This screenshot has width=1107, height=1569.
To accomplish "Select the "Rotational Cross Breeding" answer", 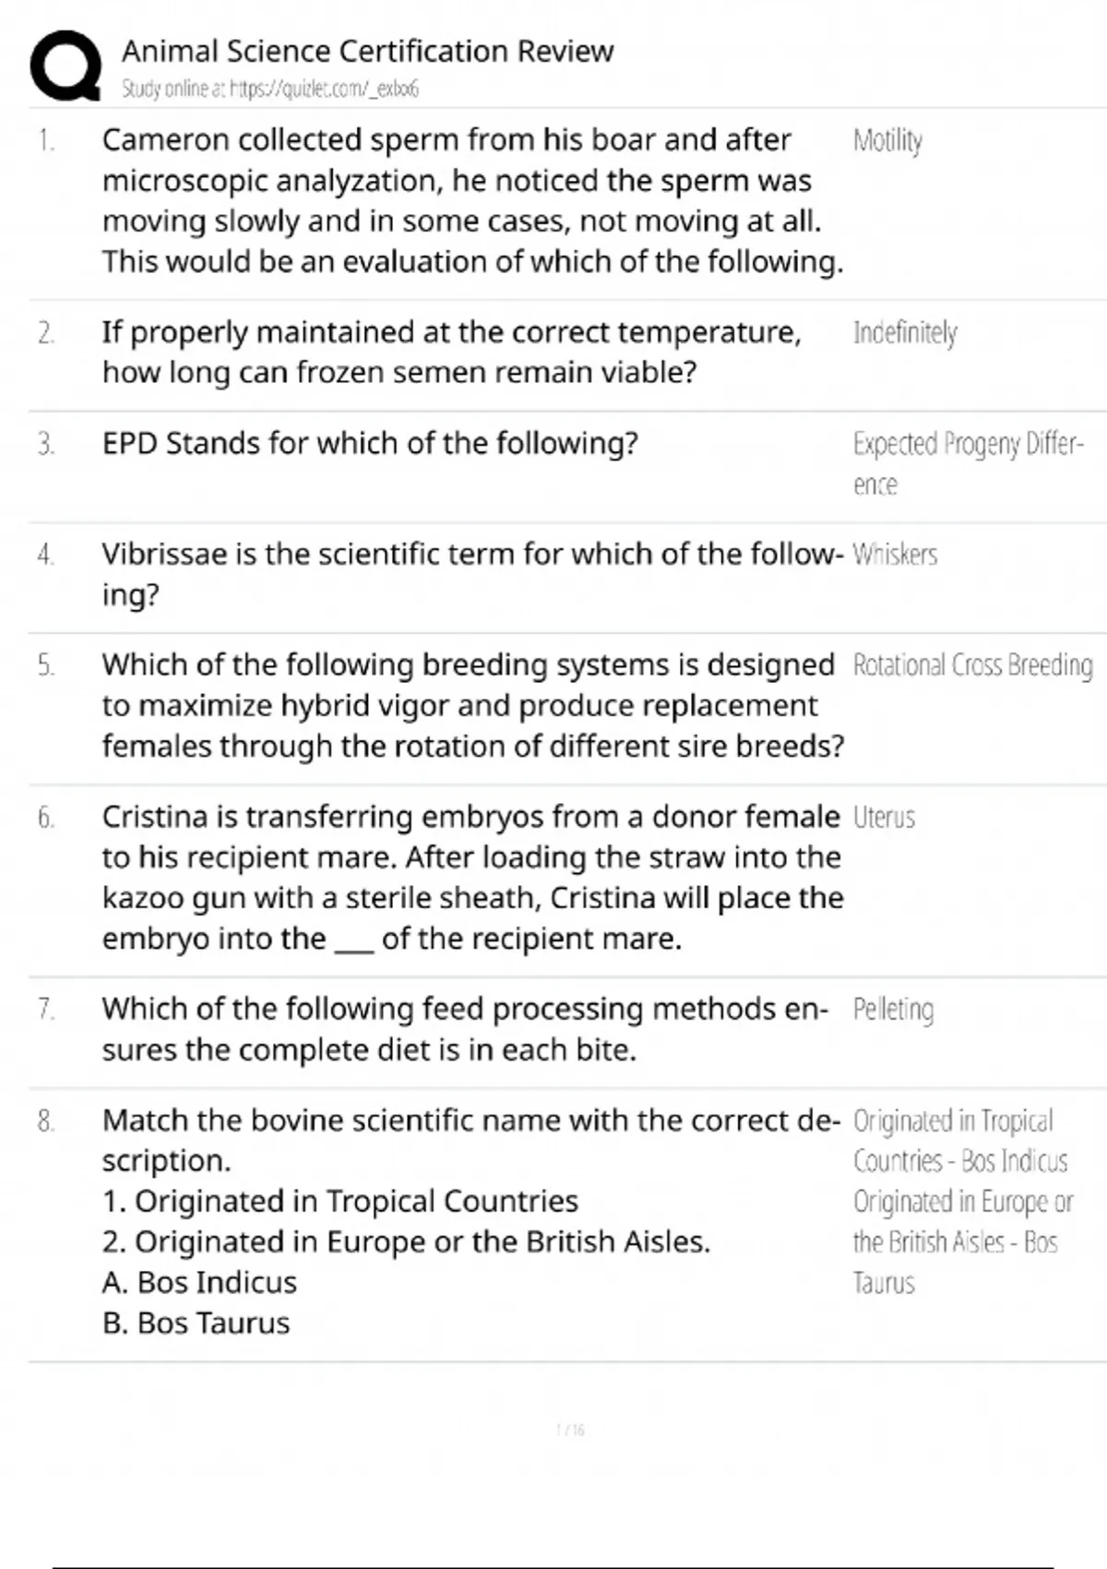I will (972, 665).
